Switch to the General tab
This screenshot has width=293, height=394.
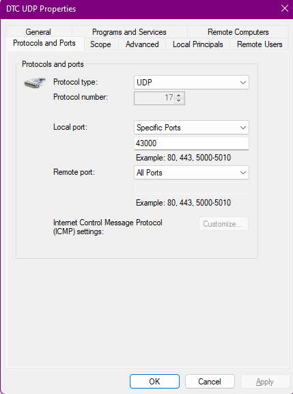point(38,31)
